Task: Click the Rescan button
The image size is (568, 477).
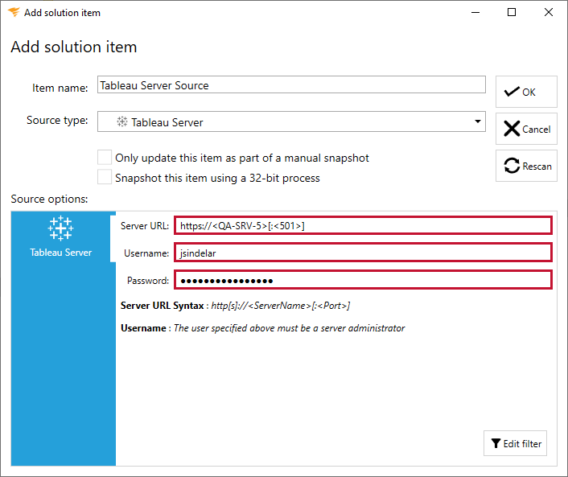Action: (x=526, y=166)
